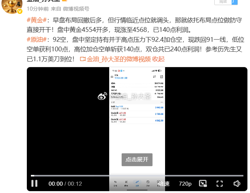The image size is (250, 193).
Task: Click the video progress bar
Action: (137, 176)
